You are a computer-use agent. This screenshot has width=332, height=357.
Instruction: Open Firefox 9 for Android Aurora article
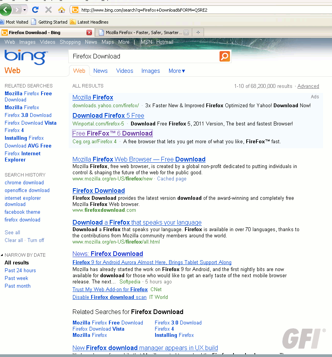click(x=152, y=262)
